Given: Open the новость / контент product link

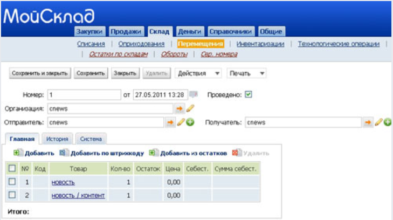Looking at the screenshot, I should [x=78, y=195].
